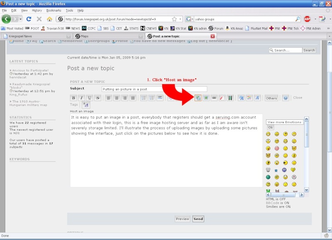Click the emoticon panel scroll down arrow
The image size is (332, 240).
306,190
